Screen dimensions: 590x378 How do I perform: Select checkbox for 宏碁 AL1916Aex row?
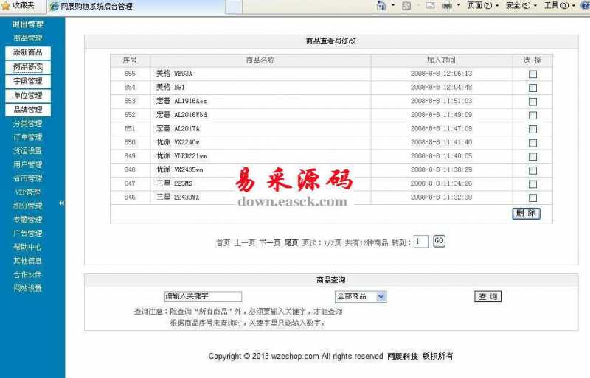(532, 101)
